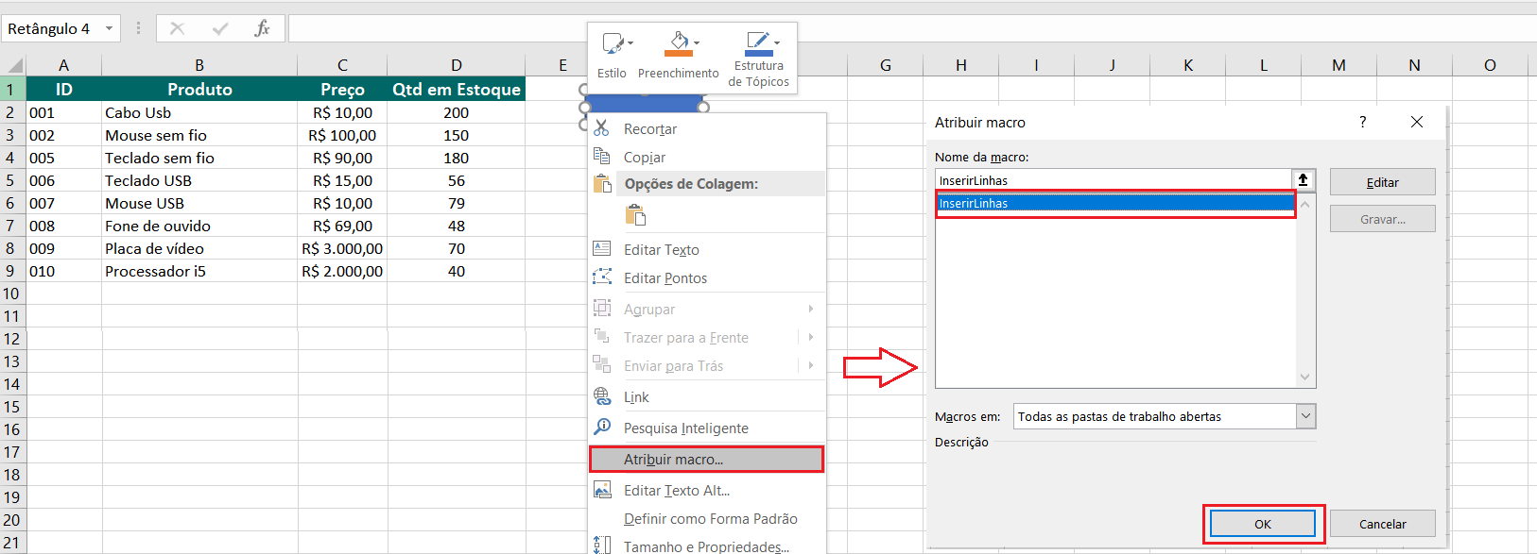Click the Estrutura de Tópicos outline icon
1537x554 pixels.
[757, 41]
